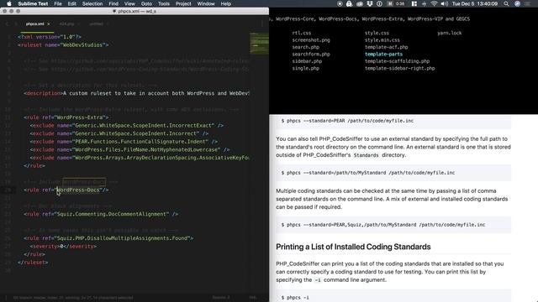Screen dimensions: 538x302
Task: Click the FunctionCallSignature.Indent exclude line
Action: click(x=124, y=142)
